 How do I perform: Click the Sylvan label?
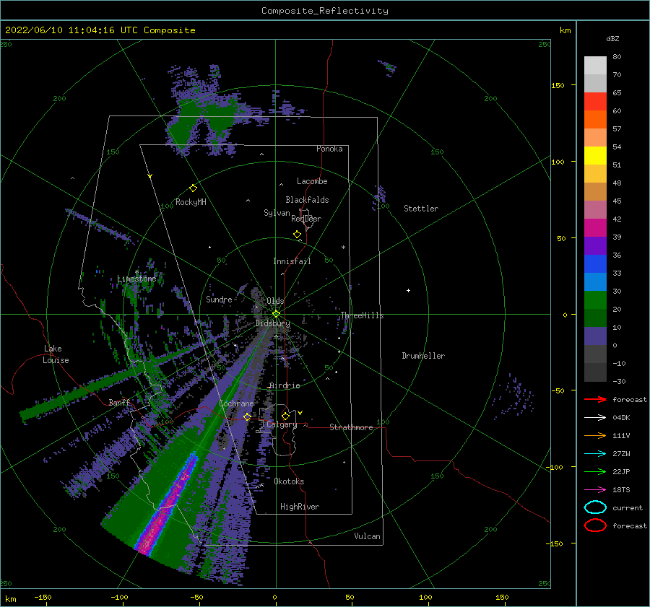277,213
